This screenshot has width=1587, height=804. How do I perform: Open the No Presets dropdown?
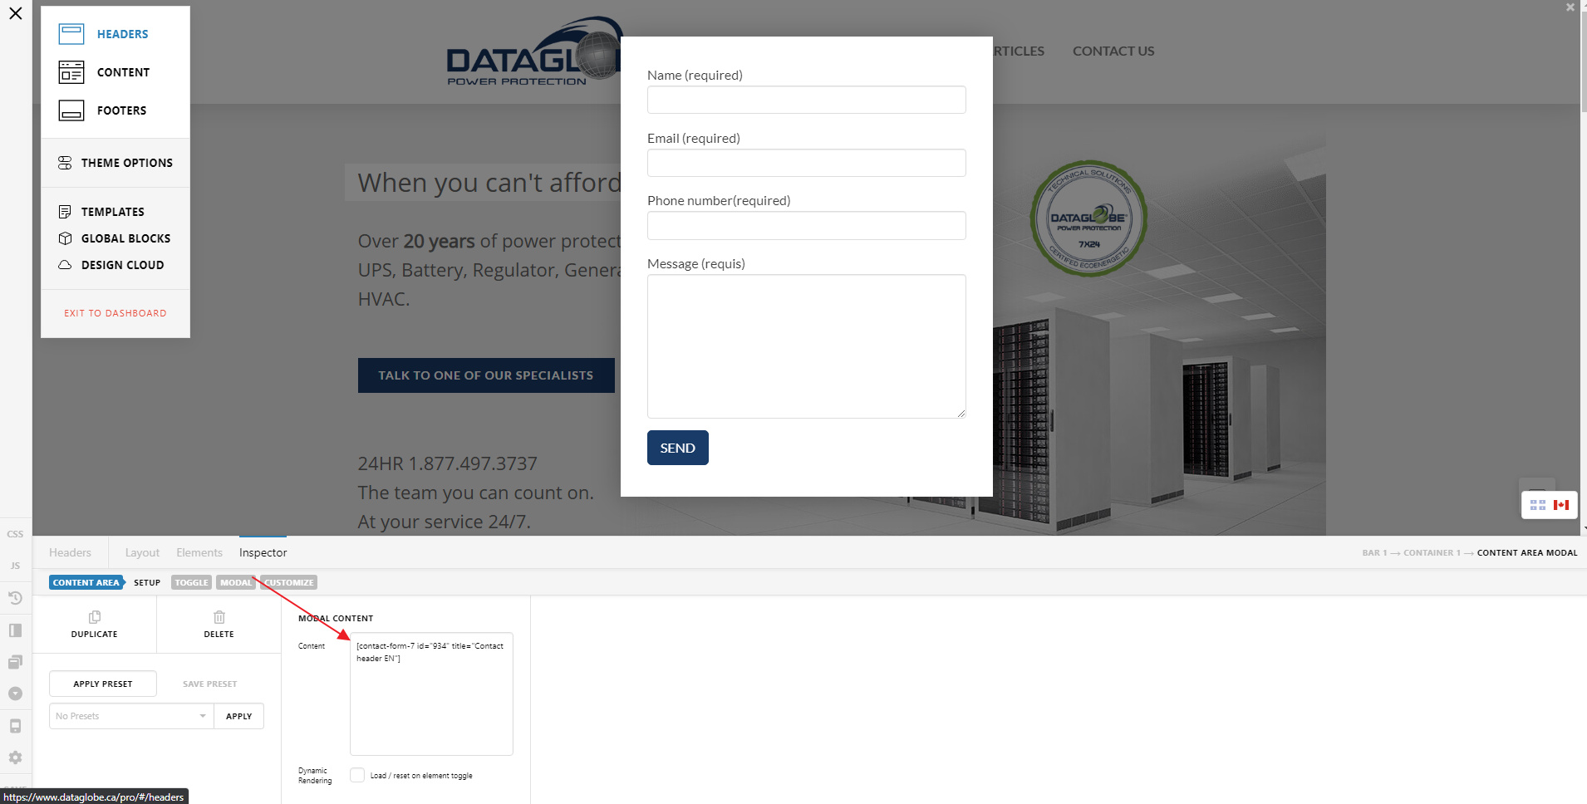[131, 716]
